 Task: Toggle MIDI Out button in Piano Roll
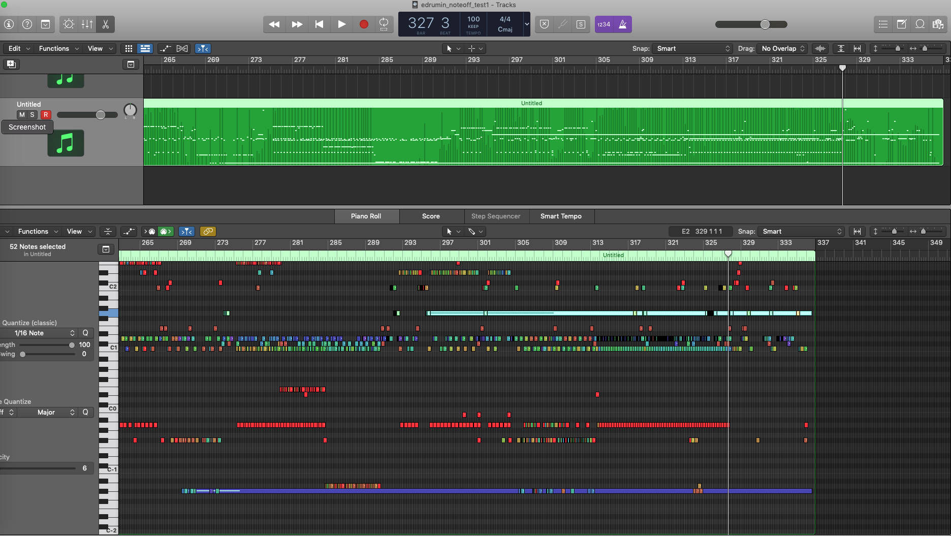pyautogui.click(x=166, y=231)
